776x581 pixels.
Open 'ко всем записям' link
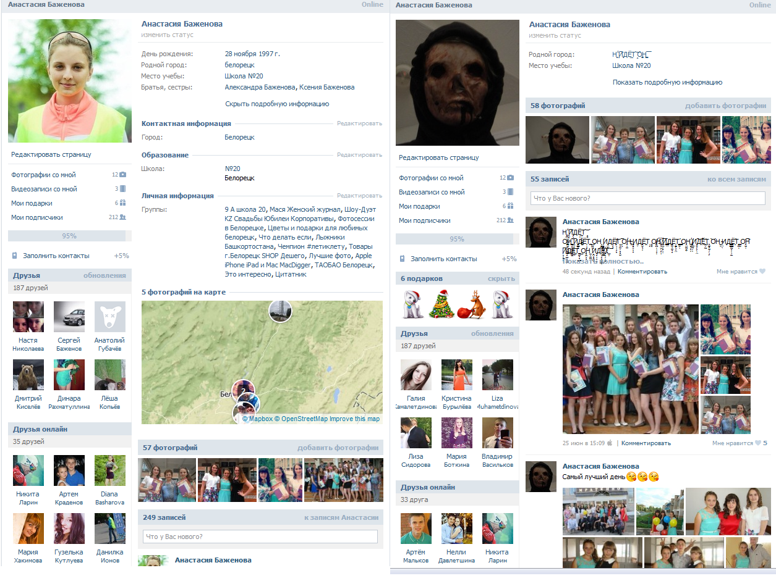pos(736,179)
